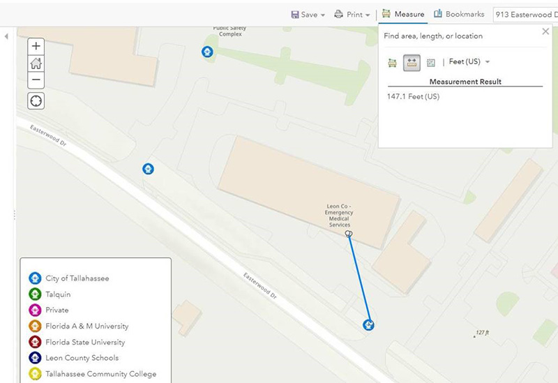Activate the find my location button
558x383 pixels.
point(36,101)
